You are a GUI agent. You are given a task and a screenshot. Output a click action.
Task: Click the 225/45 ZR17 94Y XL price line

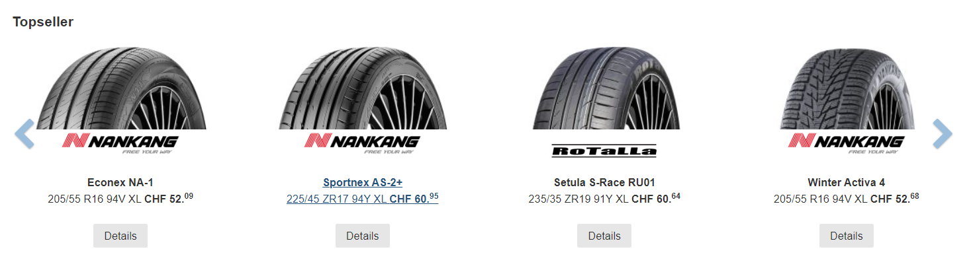coord(362,198)
